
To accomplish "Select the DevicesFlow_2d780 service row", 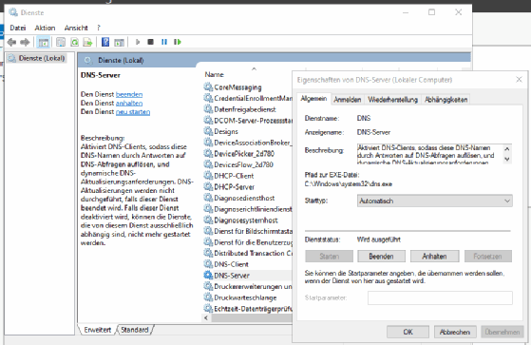I will tap(247, 164).
